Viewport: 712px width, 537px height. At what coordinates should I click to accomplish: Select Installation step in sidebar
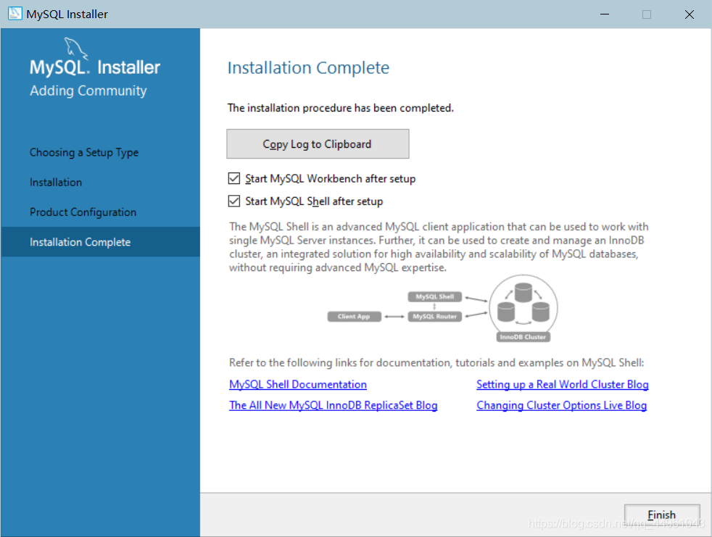(56, 183)
